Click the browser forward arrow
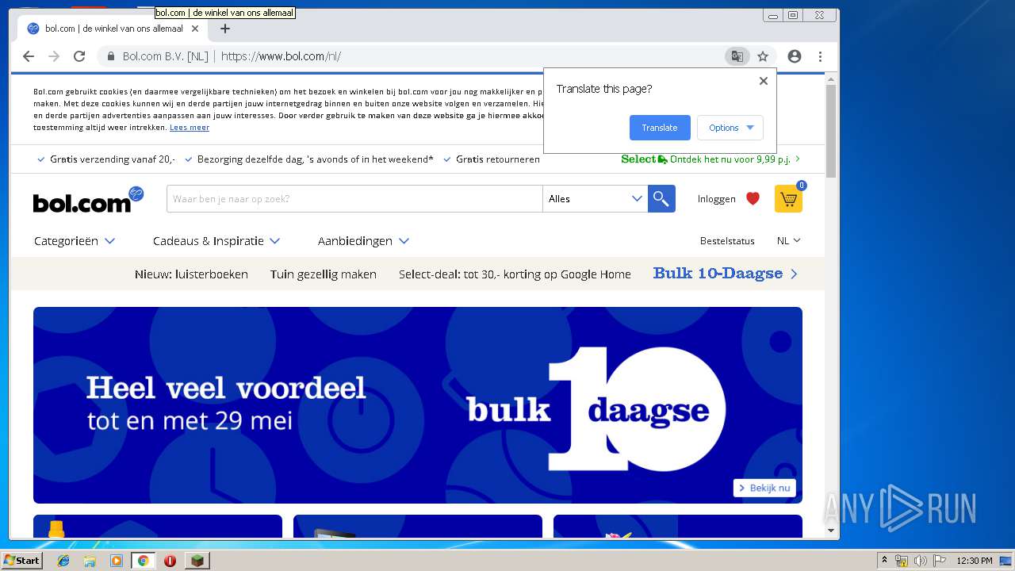Viewport: 1015px width, 571px height. click(x=54, y=56)
